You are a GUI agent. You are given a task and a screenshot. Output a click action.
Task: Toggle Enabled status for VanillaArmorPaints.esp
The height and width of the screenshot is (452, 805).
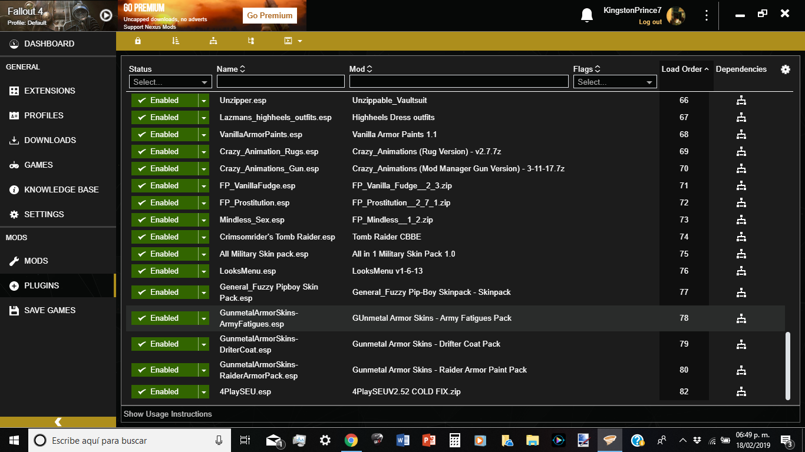point(164,134)
